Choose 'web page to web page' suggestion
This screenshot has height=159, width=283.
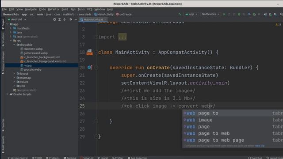coord(233,140)
